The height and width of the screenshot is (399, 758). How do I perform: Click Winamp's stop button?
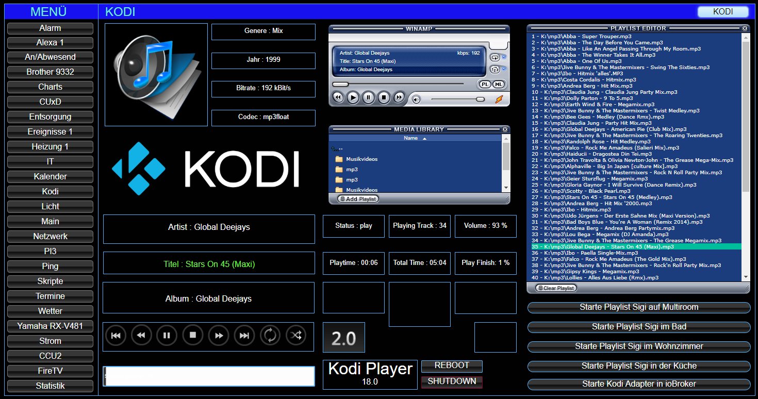(x=384, y=97)
